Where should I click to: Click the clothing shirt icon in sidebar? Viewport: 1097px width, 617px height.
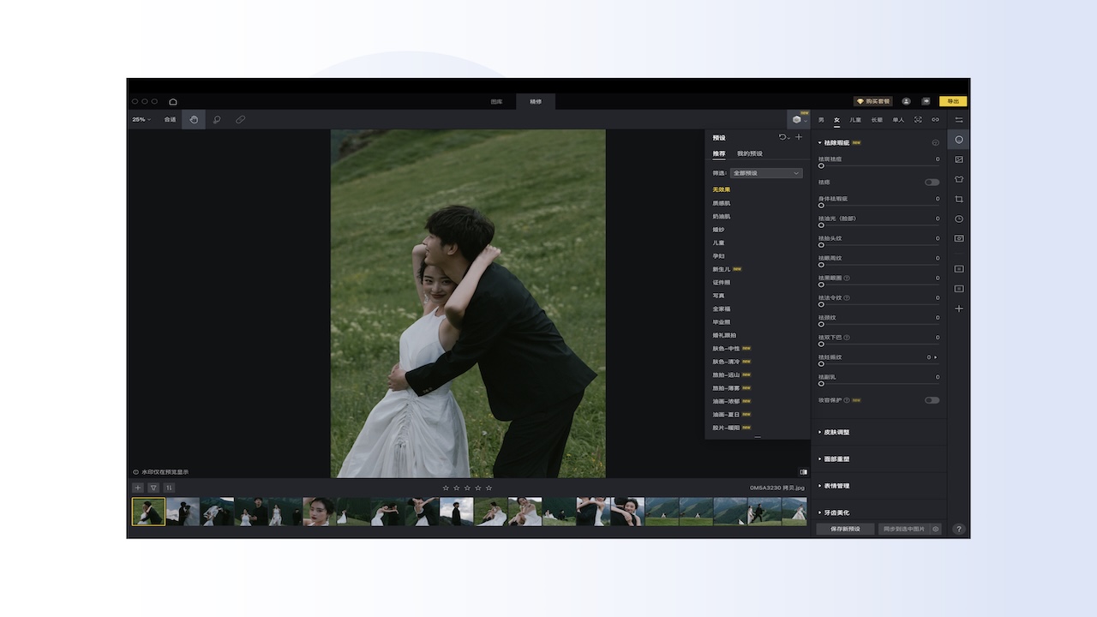coord(959,179)
